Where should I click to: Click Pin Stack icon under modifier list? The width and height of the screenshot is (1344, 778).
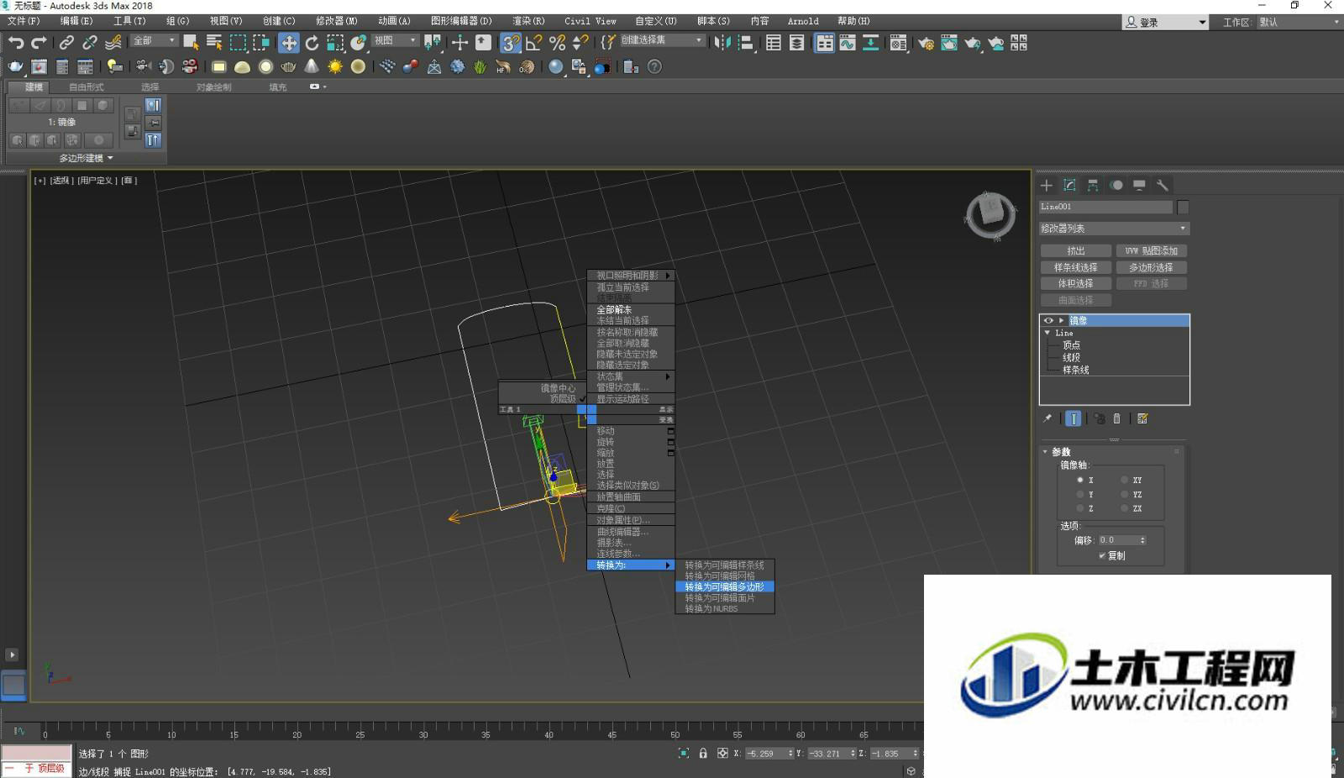click(x=1047, y=418)
